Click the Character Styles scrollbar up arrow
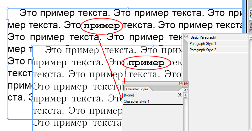The image size is (252, 131). point(185,95)
